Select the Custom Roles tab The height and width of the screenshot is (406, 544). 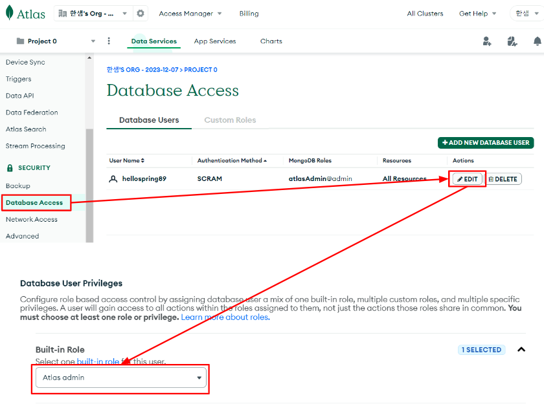point(230,120)
